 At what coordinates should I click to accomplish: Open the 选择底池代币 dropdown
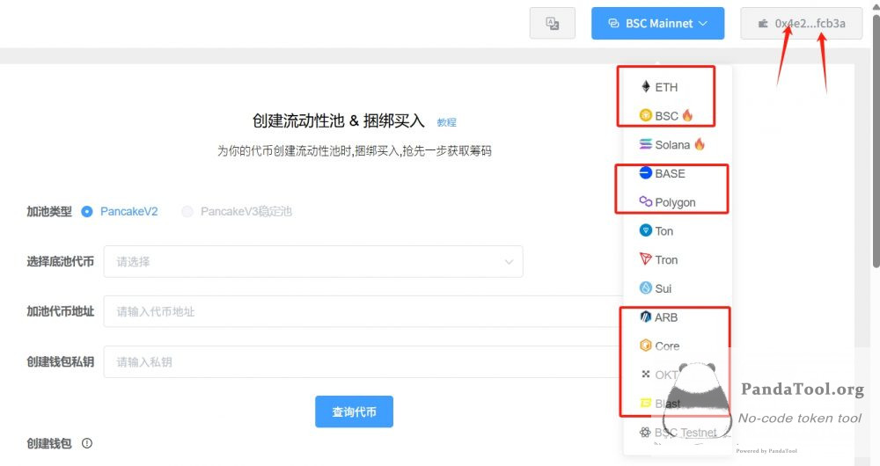pyautogui.click(x=313, y=261)
